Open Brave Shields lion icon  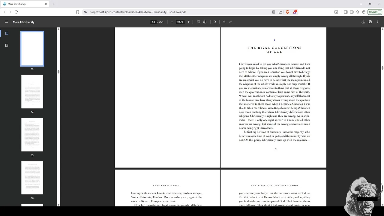[x=287, y=12]
